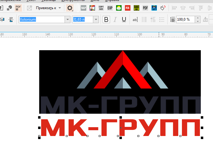The image size is (213, 143).
Task: Click the bottom-right black selection handle
Action: click(x=202, y=138)
